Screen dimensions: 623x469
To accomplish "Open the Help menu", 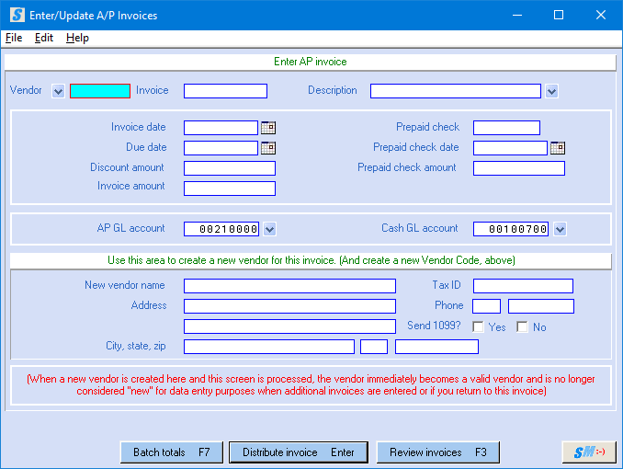I will [x=77, y=38].
